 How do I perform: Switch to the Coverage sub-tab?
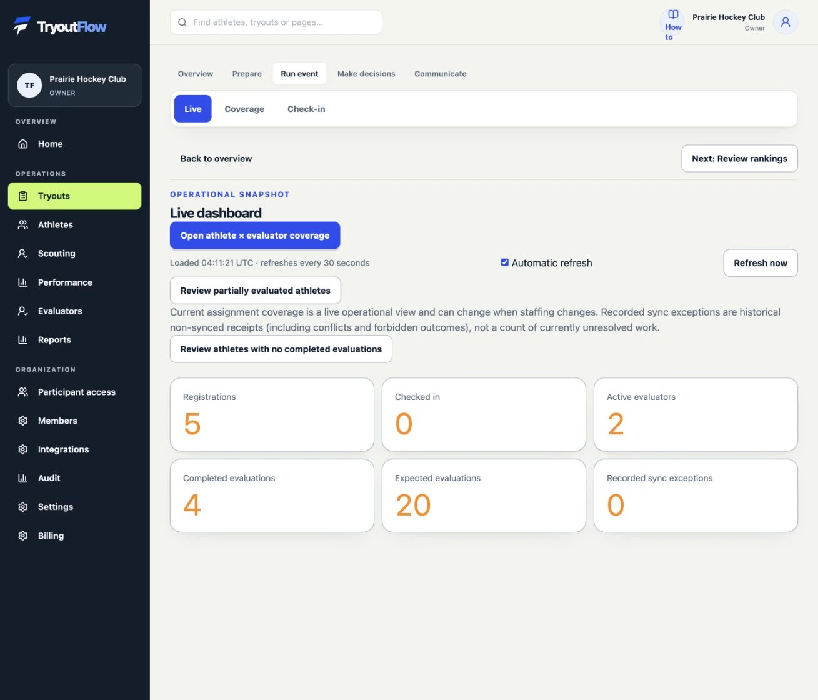pos(244,109)
